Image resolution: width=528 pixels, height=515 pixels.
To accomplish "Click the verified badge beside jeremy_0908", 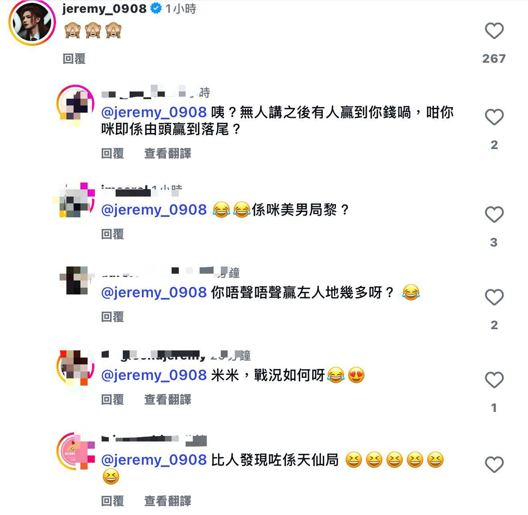I will 156,8.
